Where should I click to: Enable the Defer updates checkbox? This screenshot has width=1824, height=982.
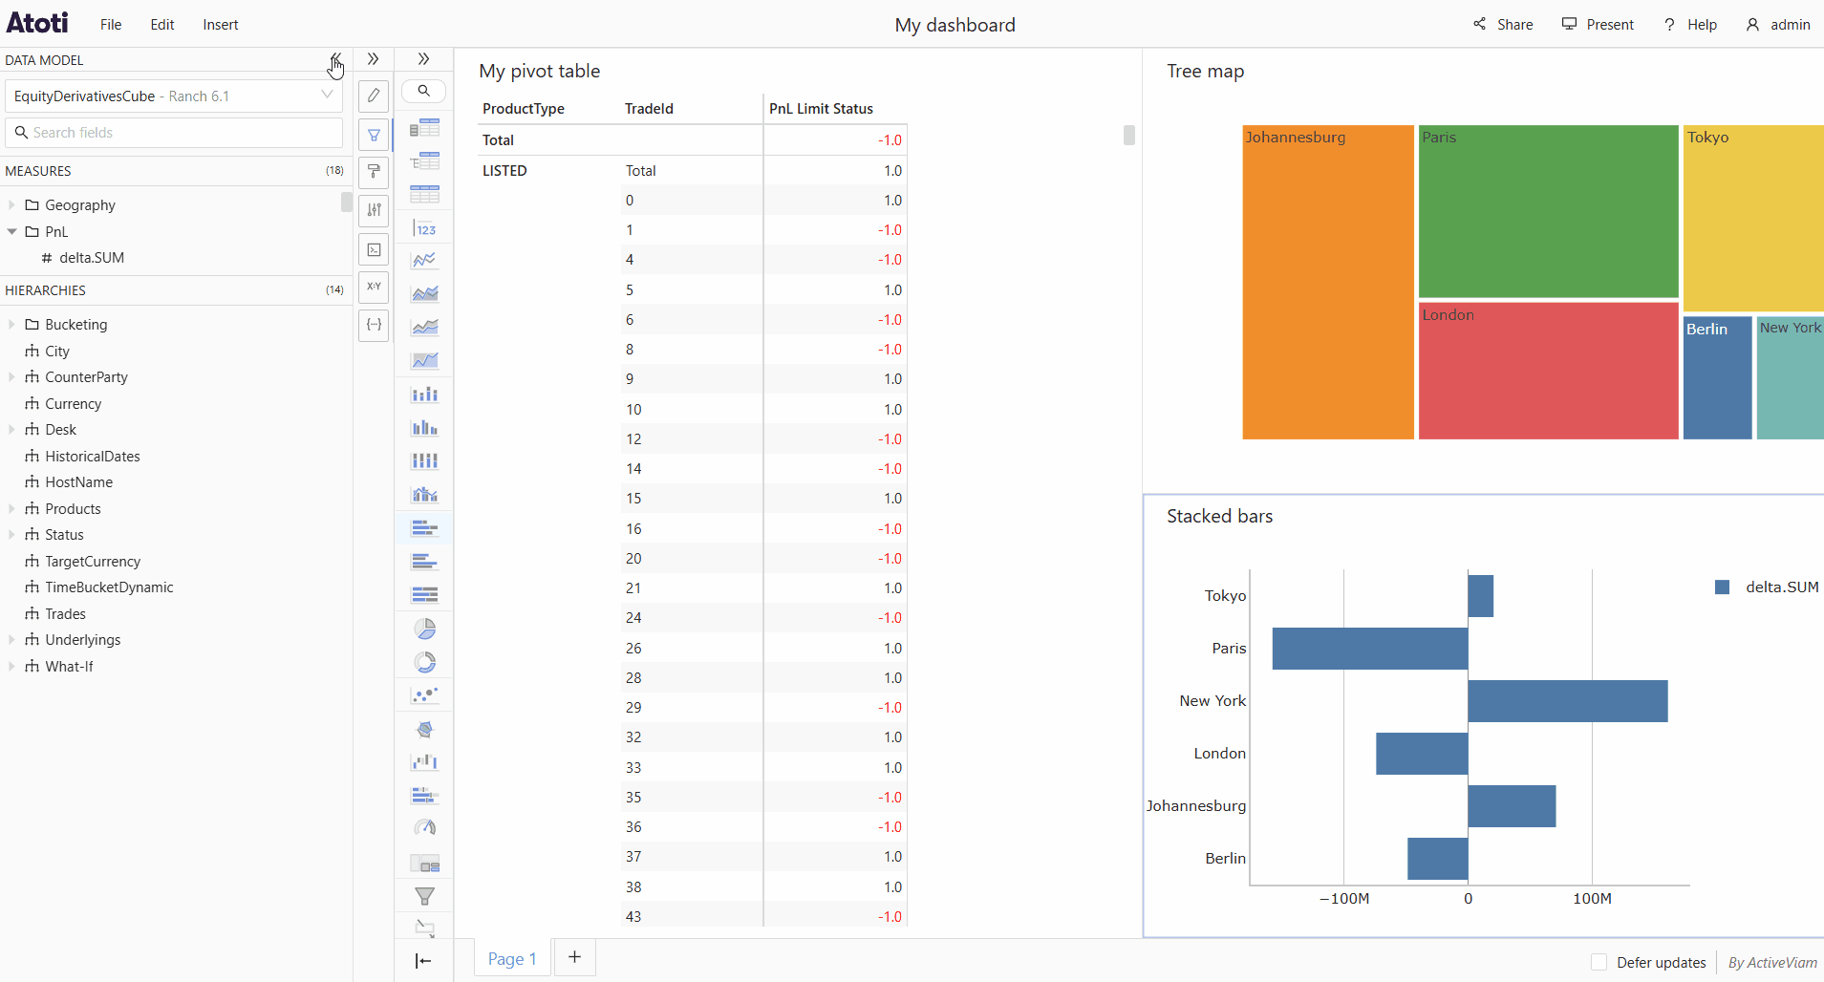[x=1599, y=962]
